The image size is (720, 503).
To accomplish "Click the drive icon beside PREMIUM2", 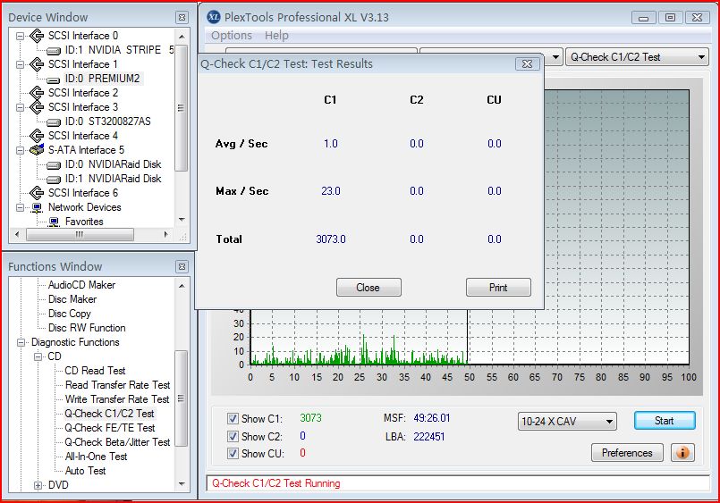I will 54,80.
